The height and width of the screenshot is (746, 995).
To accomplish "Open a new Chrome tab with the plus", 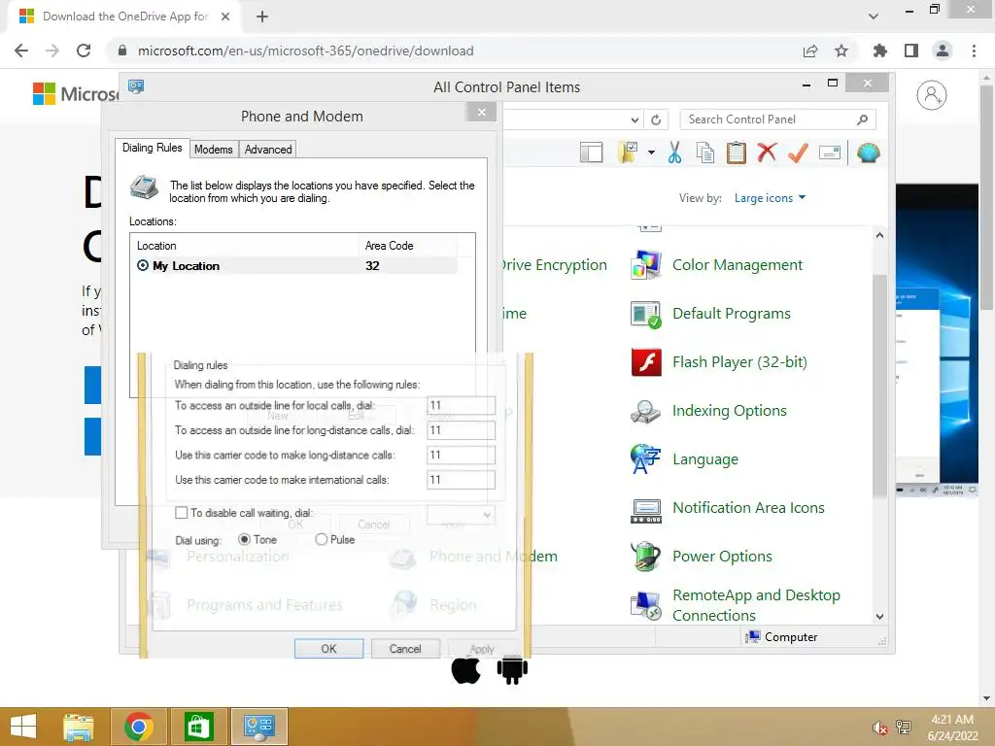I will coord(262,17).
